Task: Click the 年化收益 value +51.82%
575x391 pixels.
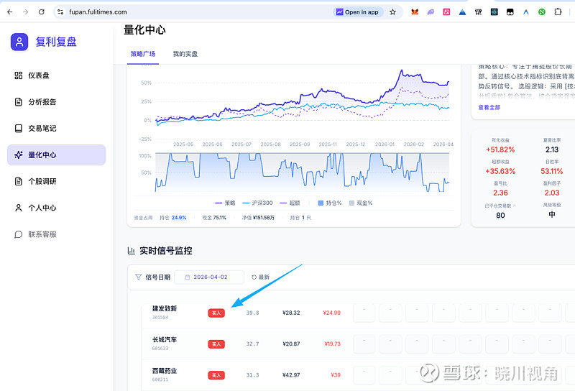Action: pos(500,149)
